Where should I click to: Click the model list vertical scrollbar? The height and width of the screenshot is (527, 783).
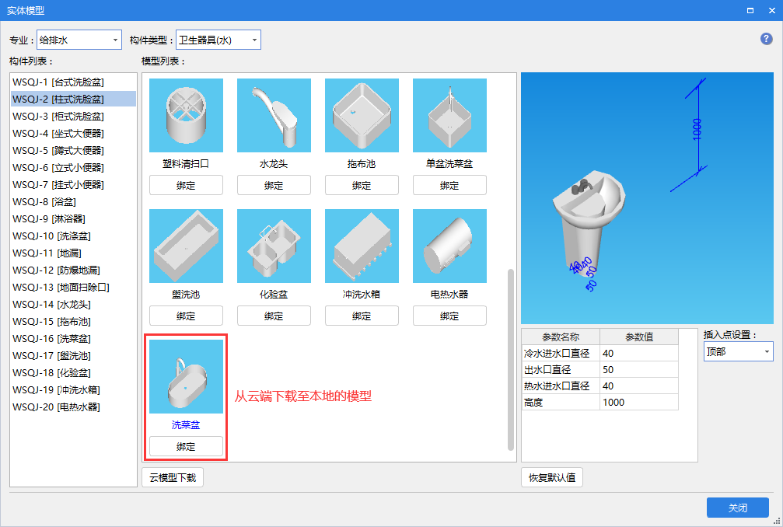click(x=511, y=358)
